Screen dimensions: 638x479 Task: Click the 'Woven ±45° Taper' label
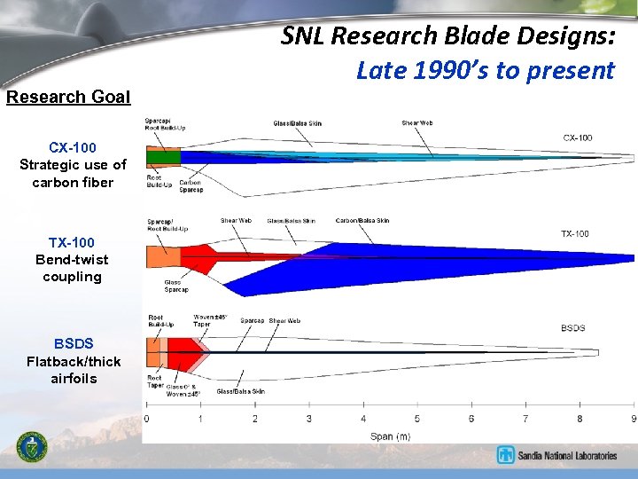210,320
